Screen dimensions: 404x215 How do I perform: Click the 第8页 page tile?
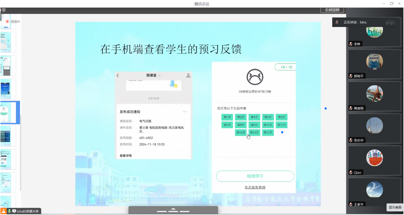point(241,125)
